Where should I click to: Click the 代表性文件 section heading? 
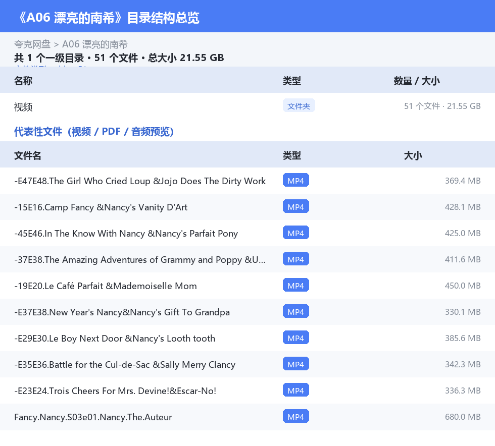pyautogui.click(x=94, y=132)
